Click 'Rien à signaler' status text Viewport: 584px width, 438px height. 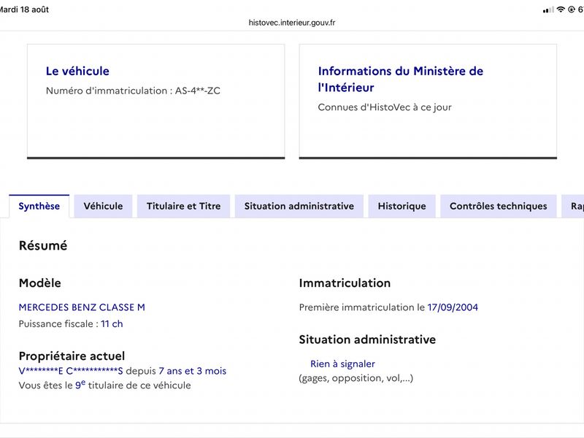342,364
